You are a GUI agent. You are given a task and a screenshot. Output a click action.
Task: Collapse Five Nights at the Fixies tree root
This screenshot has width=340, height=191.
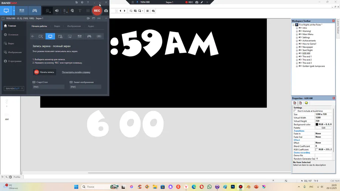point(294,25)
